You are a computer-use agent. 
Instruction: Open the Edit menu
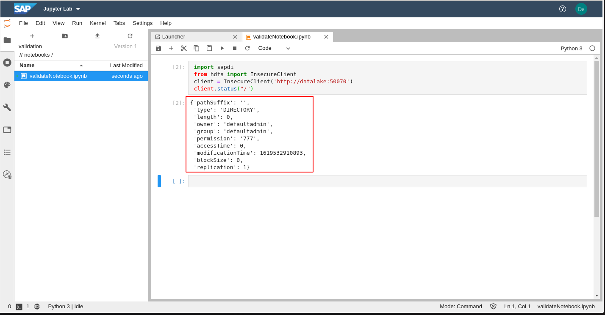40,23
